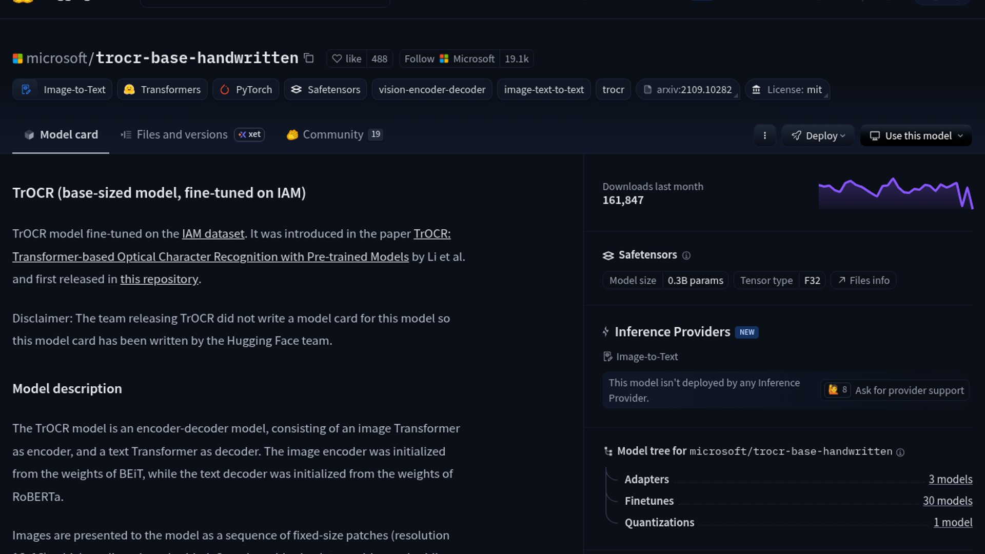Switch to Files and versions tab

pyautogui.click(x=182, y=134)
